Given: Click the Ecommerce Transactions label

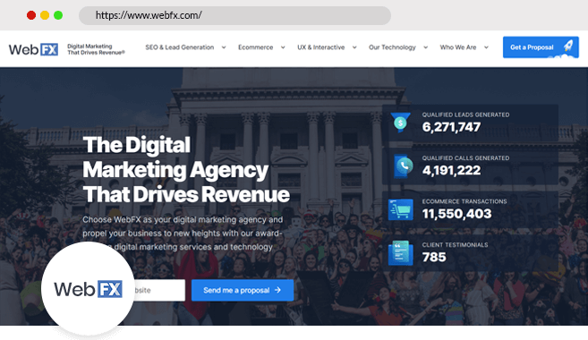Looking at the screenshot, I should [464, 201].
